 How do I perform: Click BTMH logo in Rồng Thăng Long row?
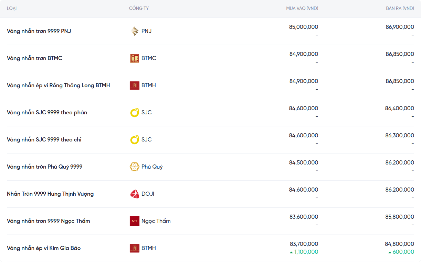(x=134, y=86)
